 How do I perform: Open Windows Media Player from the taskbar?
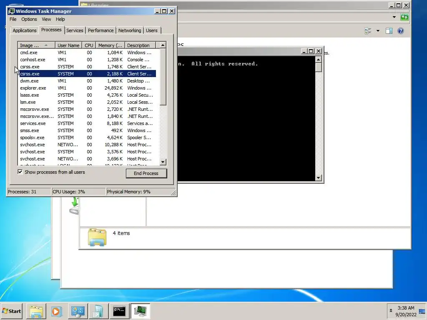[57, 311]
